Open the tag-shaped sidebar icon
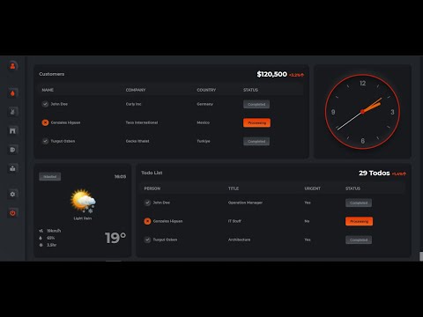The height and width of the screenshot is (317, 423). point(12,150)
